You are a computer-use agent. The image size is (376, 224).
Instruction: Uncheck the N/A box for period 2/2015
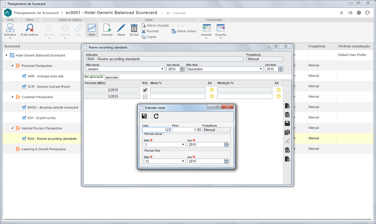click(145, 90)
